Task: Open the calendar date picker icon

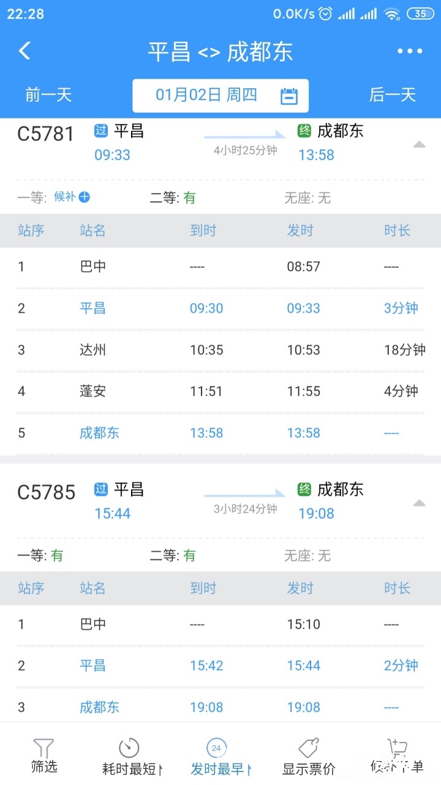Action: (289, 96)
